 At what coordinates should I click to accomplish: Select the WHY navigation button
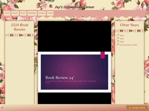click(23, 13)
